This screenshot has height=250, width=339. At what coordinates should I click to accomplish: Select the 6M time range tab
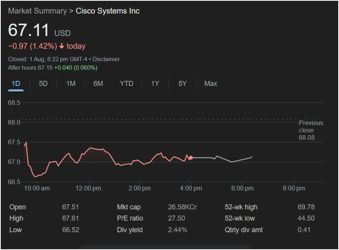(98, 84)
